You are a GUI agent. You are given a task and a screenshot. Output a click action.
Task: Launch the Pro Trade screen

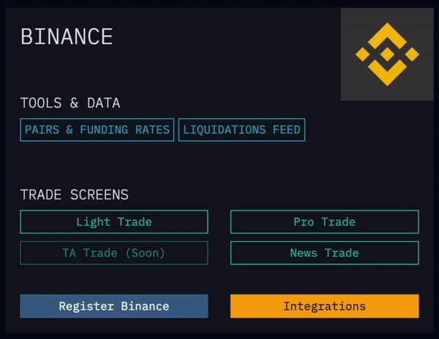(324, 222)
